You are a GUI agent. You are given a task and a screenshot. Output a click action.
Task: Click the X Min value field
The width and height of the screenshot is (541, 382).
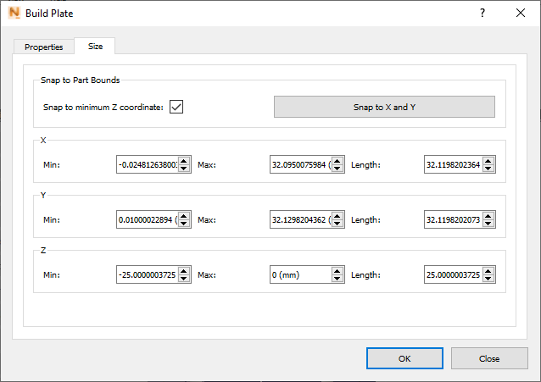coord(148,165)
